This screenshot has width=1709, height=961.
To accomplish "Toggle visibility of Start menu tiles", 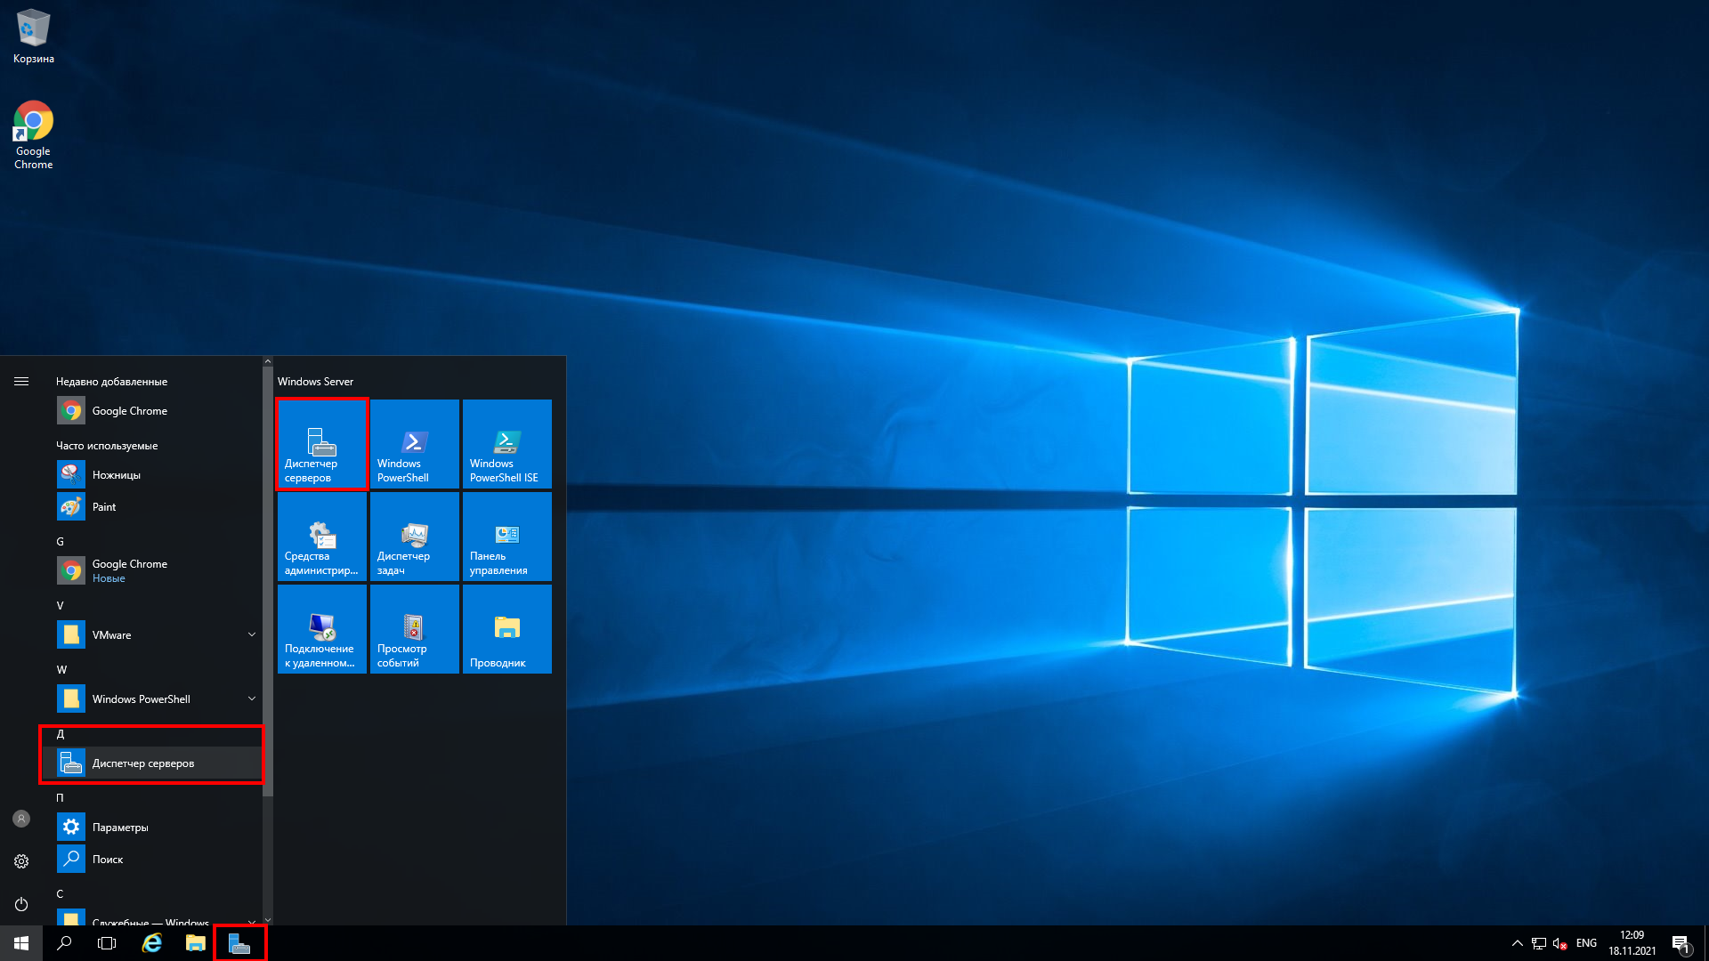I will (20, 380).
